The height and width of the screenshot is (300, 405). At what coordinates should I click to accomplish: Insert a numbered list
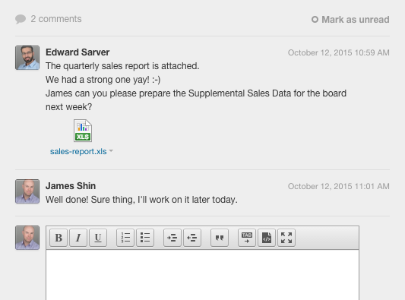coord(125,238)
